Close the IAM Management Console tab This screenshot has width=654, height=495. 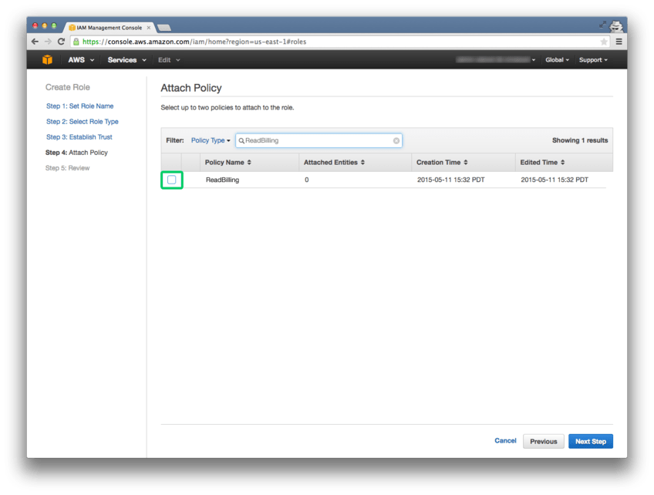click(149, 28)
